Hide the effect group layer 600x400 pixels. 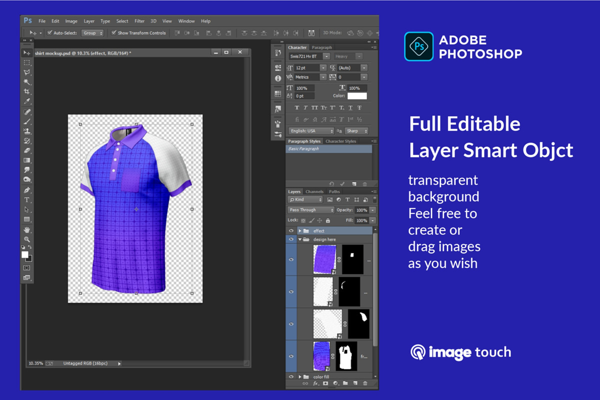pyautogui.click(x=291, y=230)
